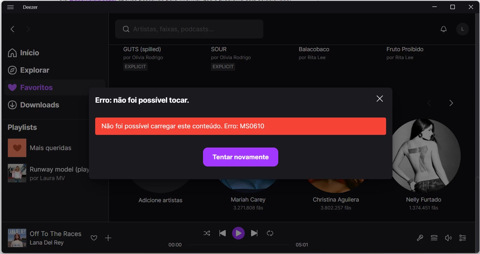The image size is (480, 254).
Task: Go back with the left arrow
Action: (x=12, y=29)
